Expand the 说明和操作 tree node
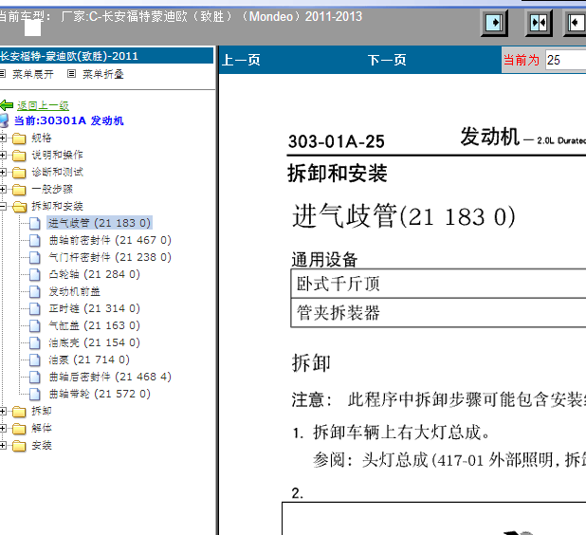The height and width of the screenshot is (535, 586). [3, 155]
